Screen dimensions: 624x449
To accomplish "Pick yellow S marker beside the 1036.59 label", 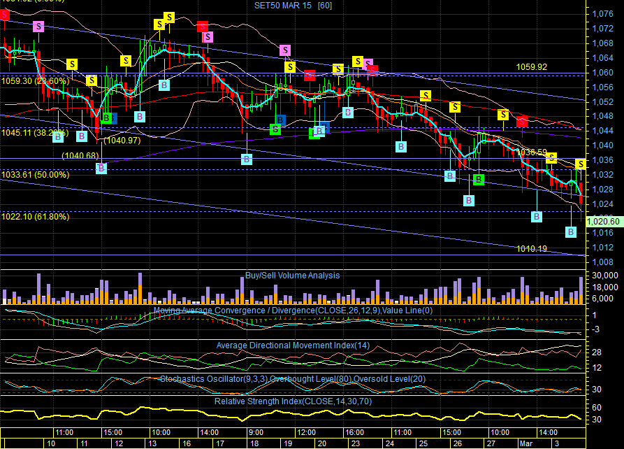I will (x=551, y=158).
